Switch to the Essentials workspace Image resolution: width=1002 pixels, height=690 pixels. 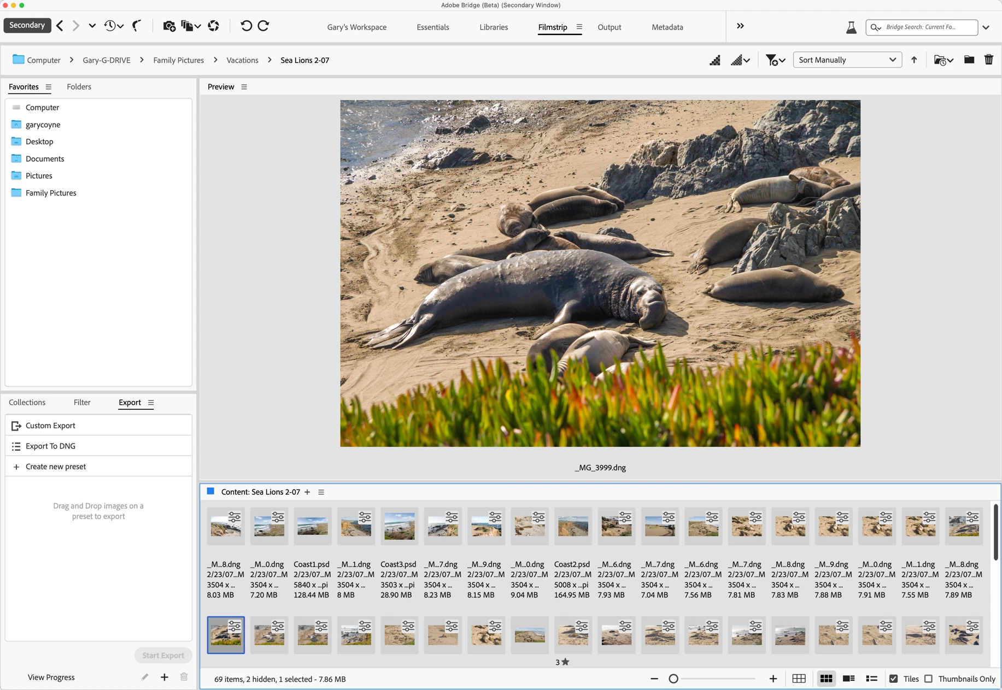pyautogui.click(x=432, y=27)
